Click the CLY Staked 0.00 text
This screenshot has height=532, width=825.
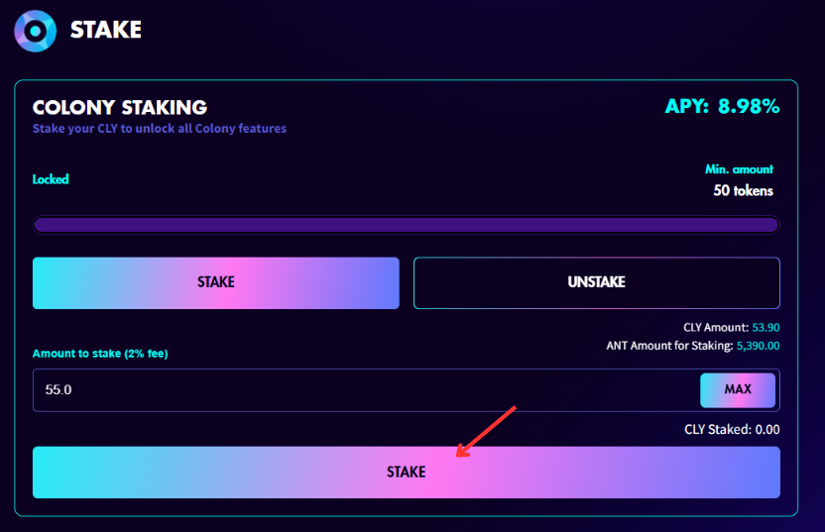click(732, 430)
